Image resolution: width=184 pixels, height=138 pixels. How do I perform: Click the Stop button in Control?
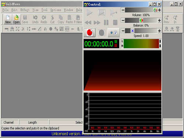click(x=115, y=22)
